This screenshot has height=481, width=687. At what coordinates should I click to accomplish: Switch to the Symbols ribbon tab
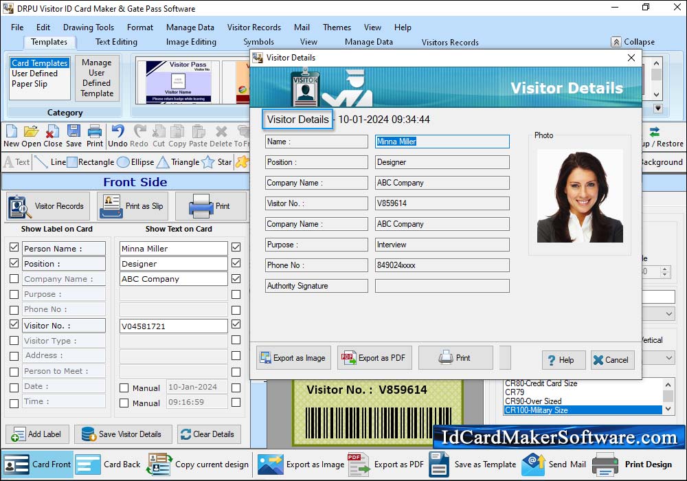click(258, 42)
